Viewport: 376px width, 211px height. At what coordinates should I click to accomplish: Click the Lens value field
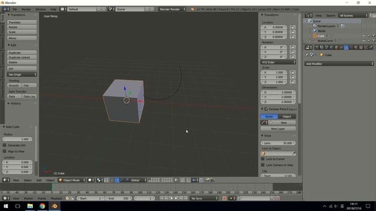(x=278, y=143)
